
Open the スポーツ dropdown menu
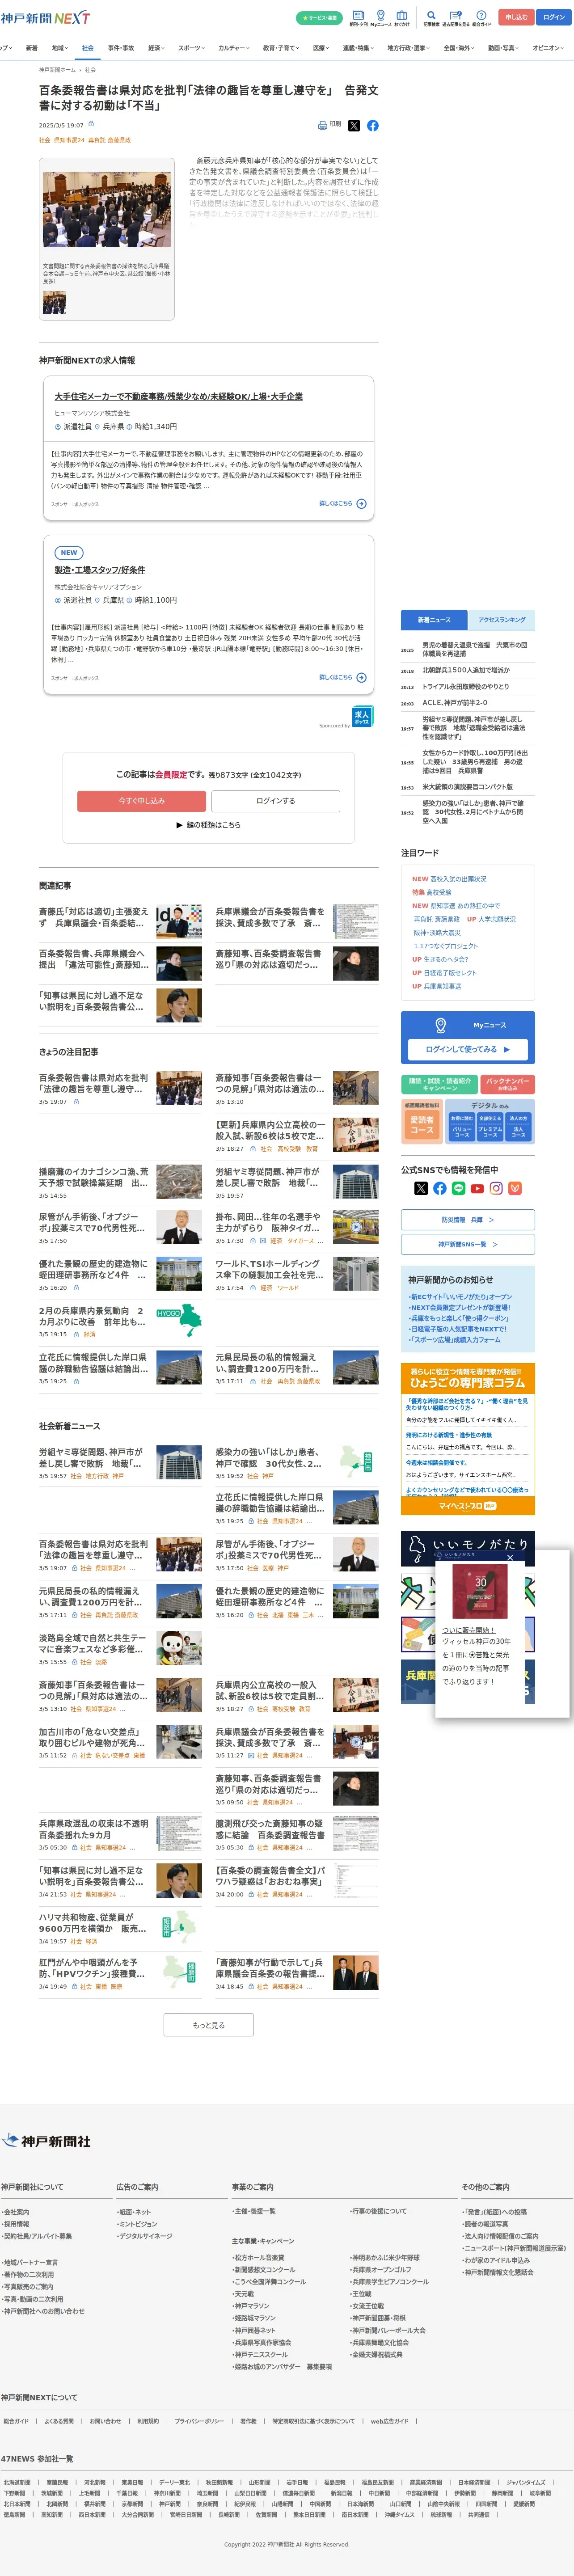click(x=191, y=48)
